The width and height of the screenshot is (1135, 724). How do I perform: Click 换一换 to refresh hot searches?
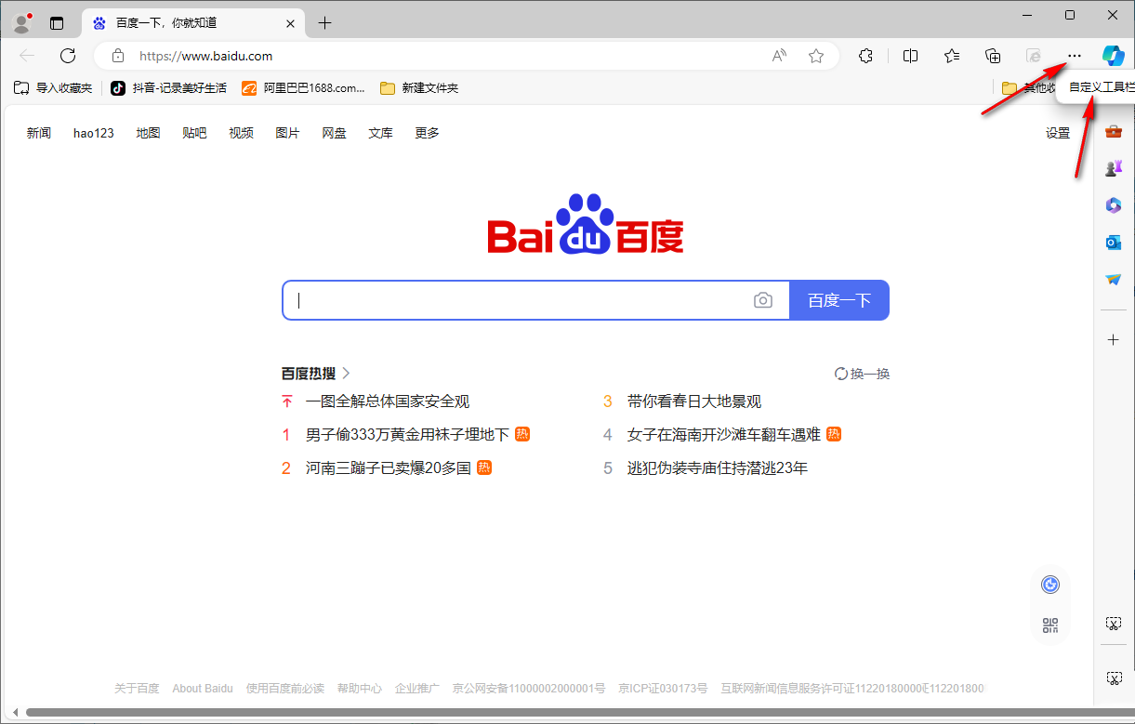pyautogui.click(x=863, y=374)
